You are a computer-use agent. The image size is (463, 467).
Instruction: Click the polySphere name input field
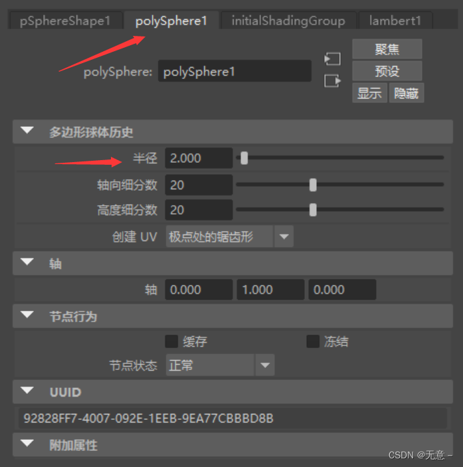pyautogui.click(x=234, y=71)
